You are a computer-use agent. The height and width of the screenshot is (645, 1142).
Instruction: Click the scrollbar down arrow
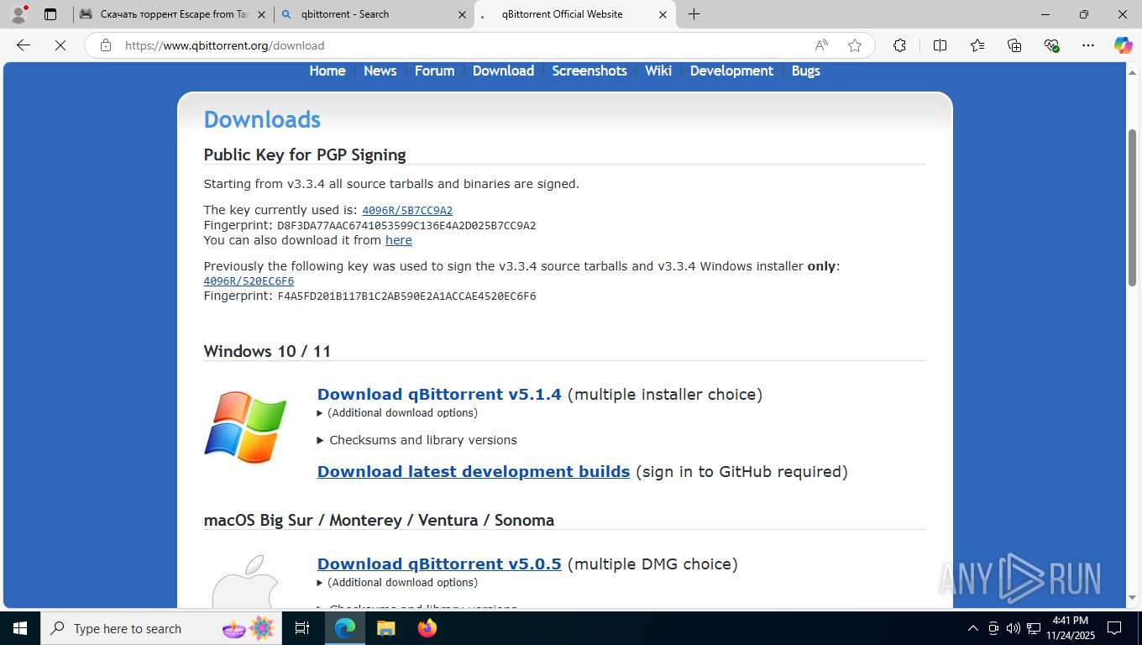click(1132, 597)
